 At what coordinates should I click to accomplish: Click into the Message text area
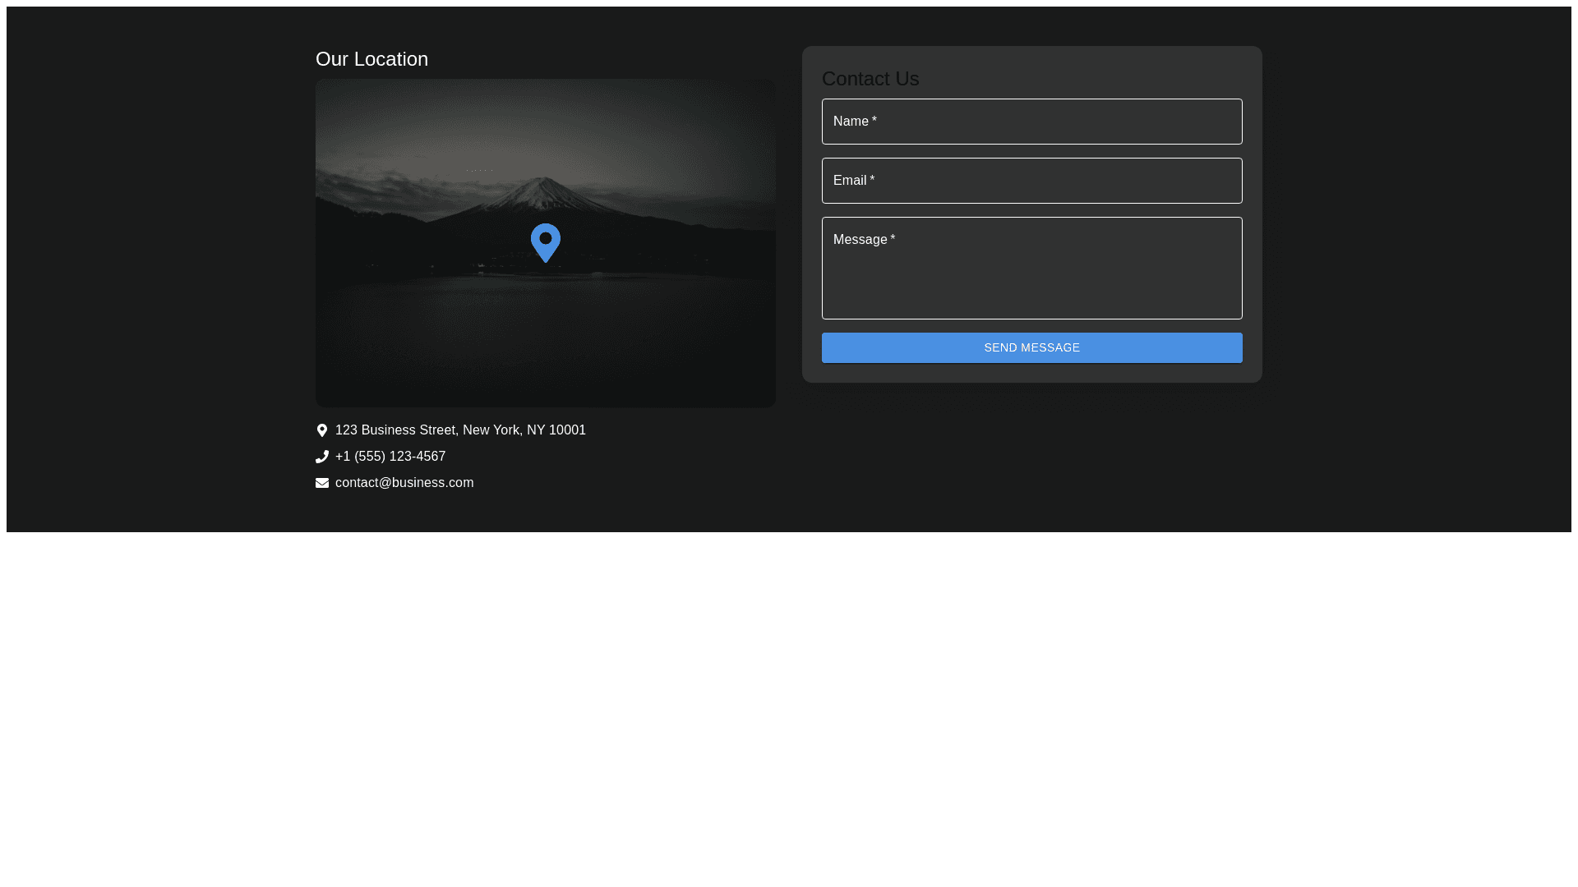pos(1031,279)
